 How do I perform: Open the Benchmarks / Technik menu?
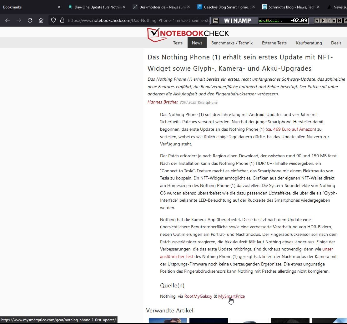click(x=232, y=43)
